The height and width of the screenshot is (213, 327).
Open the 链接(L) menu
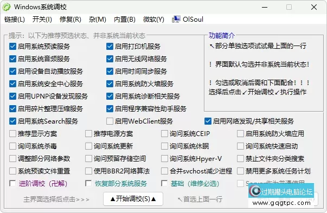(x=15, y=20)
